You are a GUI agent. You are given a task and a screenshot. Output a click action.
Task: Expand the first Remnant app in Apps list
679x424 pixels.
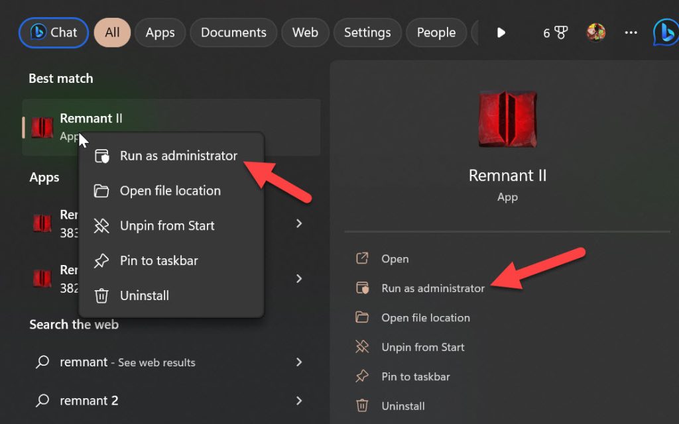point(299,223)
